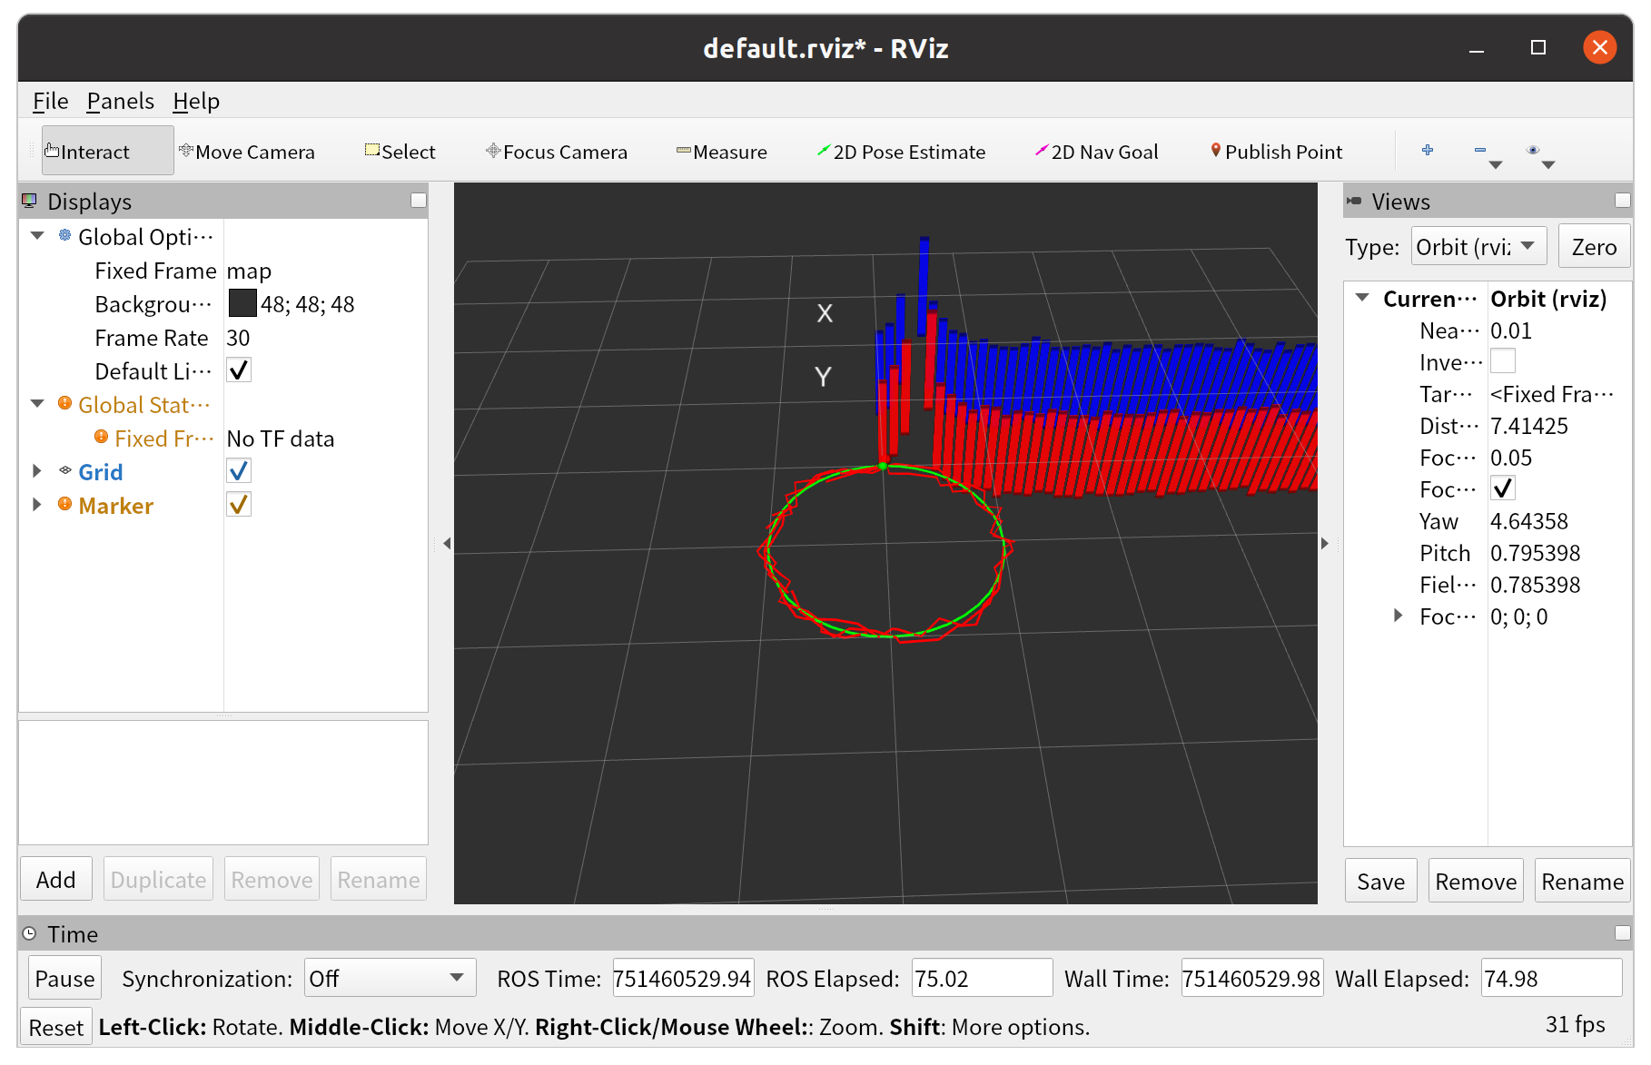Open the File menu
1651x1065 pixels.
(50, 101)
